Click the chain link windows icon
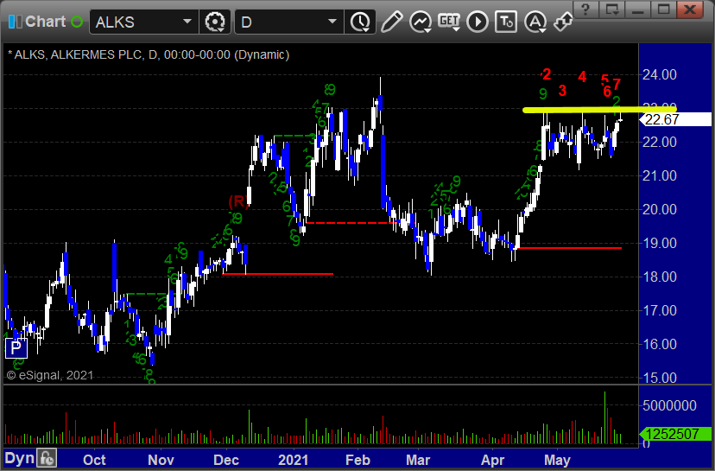Viewport: 715px width, 471px height. 563,22
